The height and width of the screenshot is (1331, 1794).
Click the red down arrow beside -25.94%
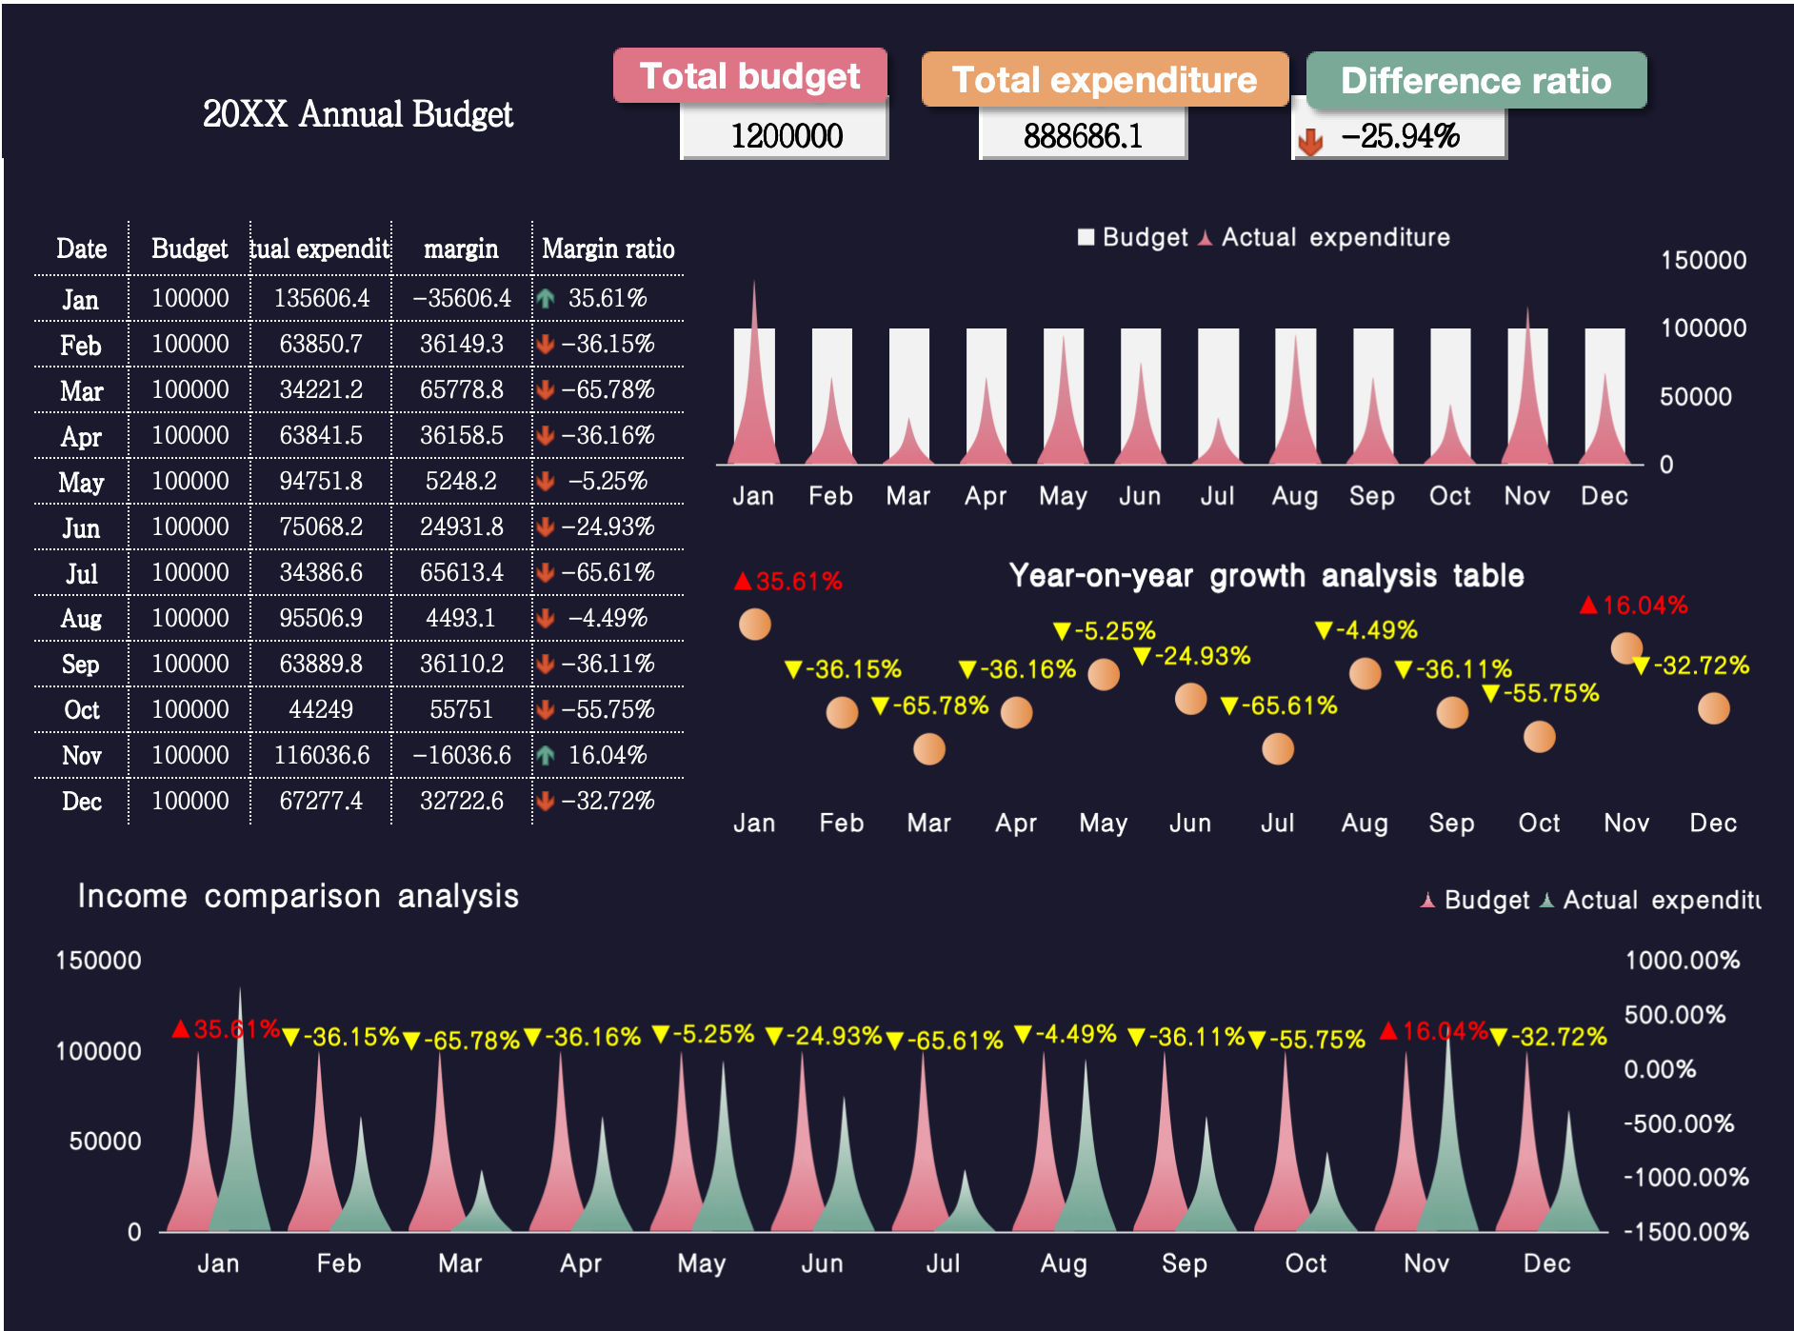point(1310,141)
